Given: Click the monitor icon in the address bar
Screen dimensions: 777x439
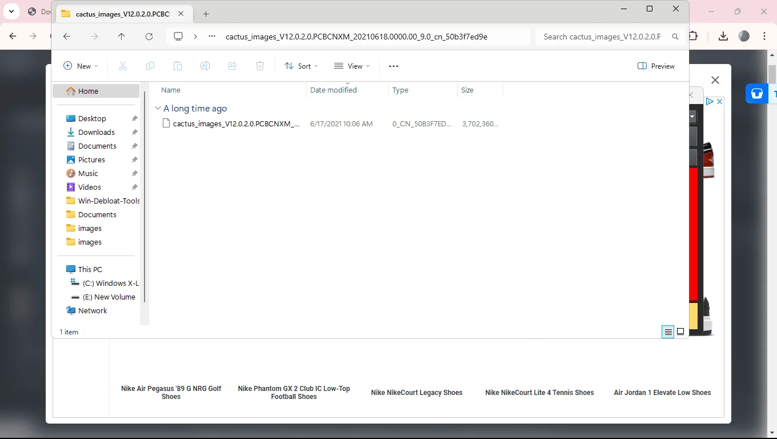Looking at the screenshot, I should (178, 37).
